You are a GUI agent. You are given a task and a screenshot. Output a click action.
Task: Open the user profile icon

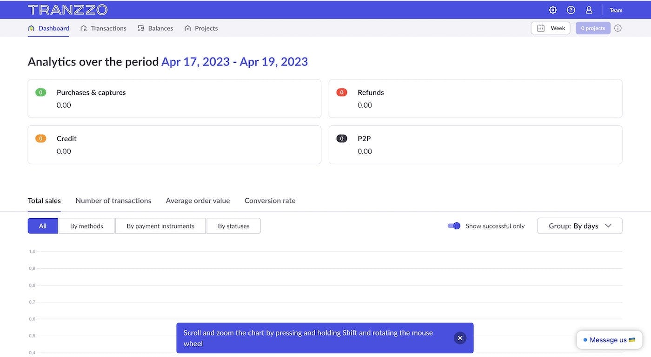click(x=589, y=9)
